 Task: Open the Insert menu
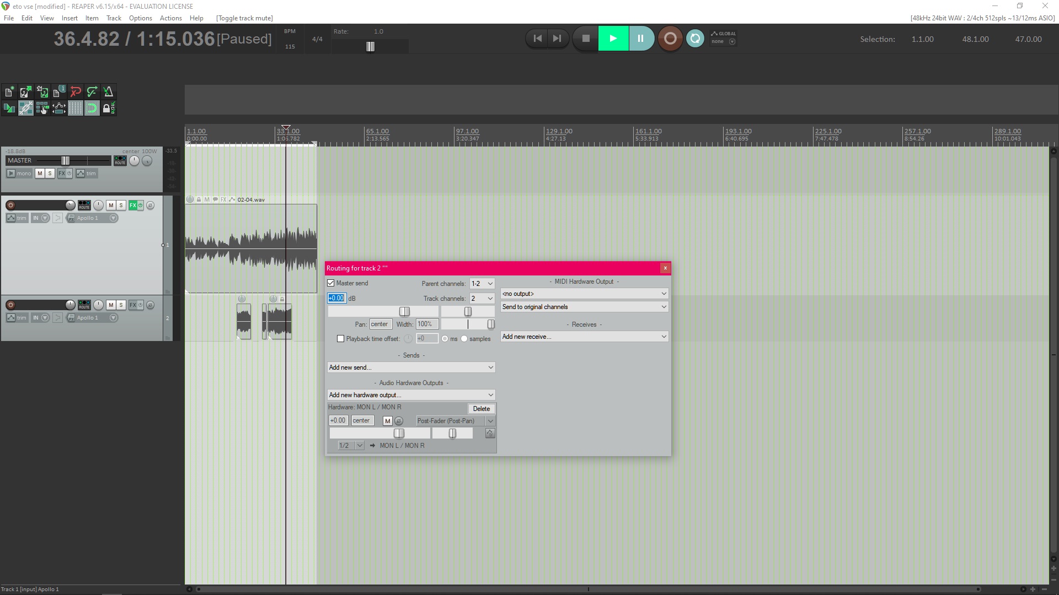[x=69, y=18]
